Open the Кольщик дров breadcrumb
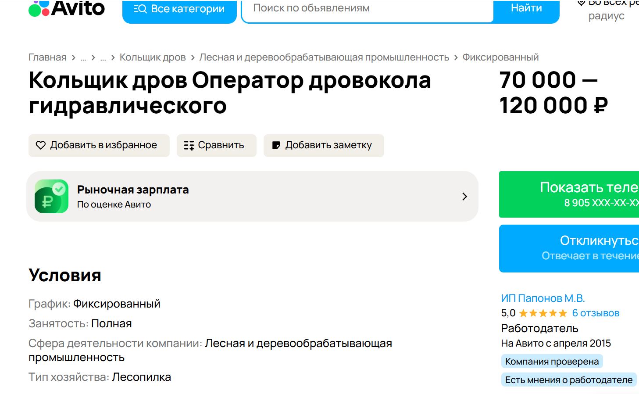Screen dimensions: 639x394 click(153, 57)
